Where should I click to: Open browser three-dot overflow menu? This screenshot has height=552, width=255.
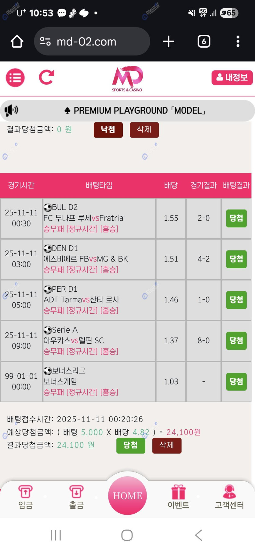(238, 41)
